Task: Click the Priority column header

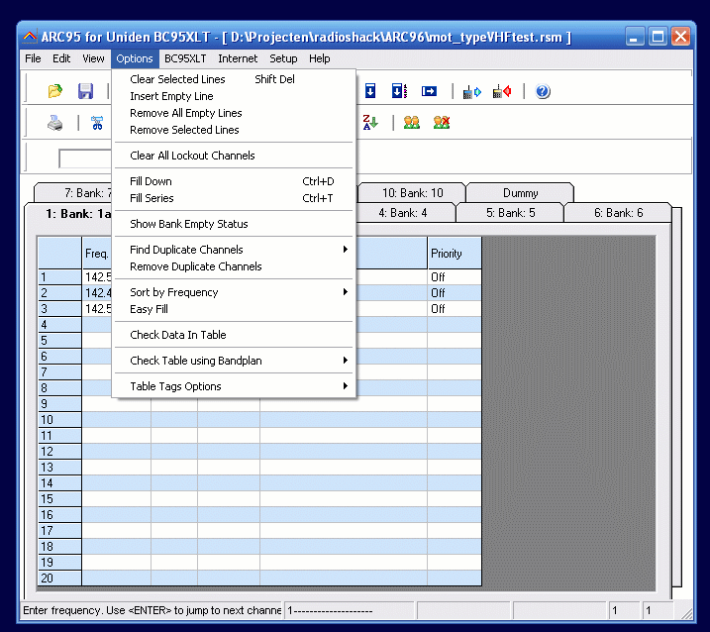Action: tap(455, 254)
